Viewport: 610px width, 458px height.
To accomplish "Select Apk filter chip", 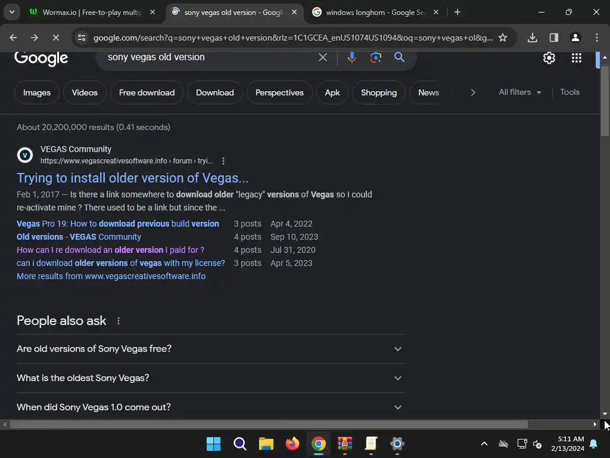I will click(x=332, y=92).
